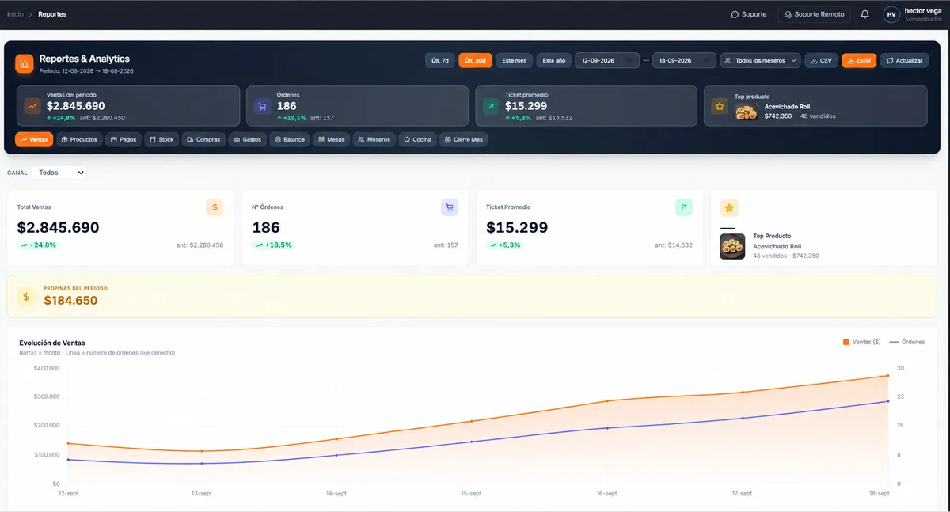Open the calendar picker for start date
This screenshot has height=512, width=950.
[x=629, y=61]
